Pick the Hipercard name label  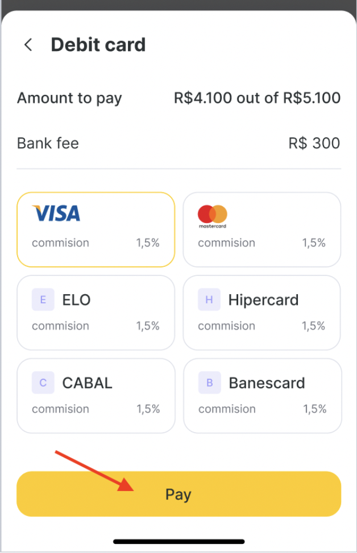tap(263, 300)
